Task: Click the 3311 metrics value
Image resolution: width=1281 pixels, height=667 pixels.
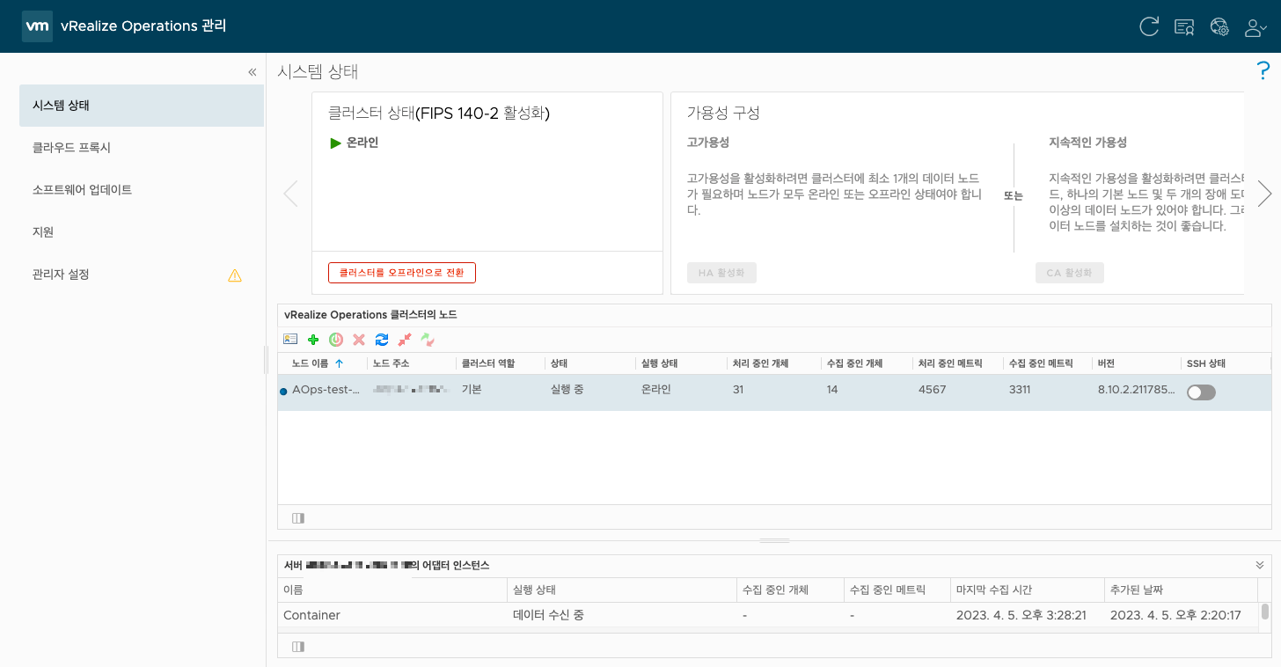Action: [1020, 390]
